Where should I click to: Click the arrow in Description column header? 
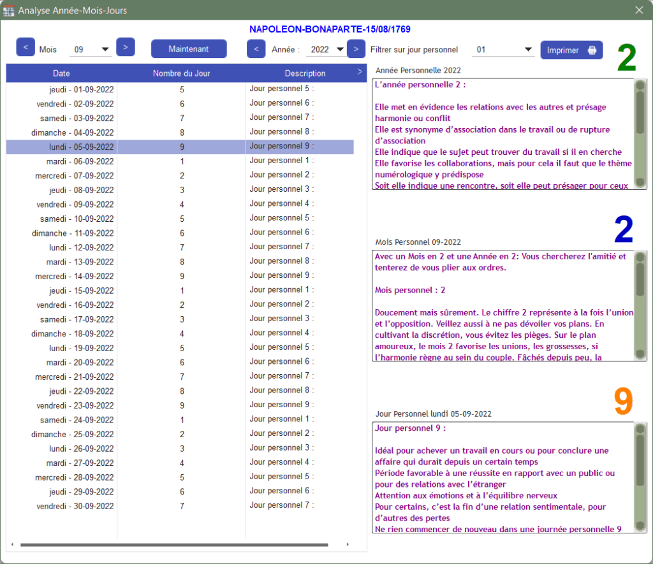coord(360,72)
